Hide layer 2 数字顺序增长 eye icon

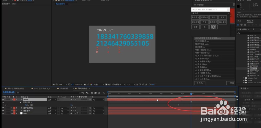3,108
